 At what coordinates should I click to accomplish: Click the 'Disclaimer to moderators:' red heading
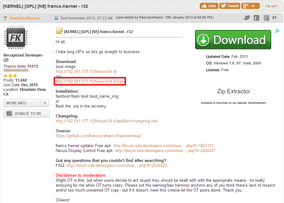[81, 175]
